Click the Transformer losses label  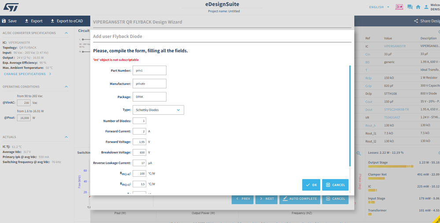pyautogui.click(x=377, y=210)
